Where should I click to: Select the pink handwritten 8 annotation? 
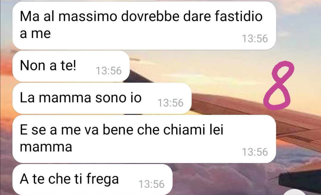coord(279,85)
